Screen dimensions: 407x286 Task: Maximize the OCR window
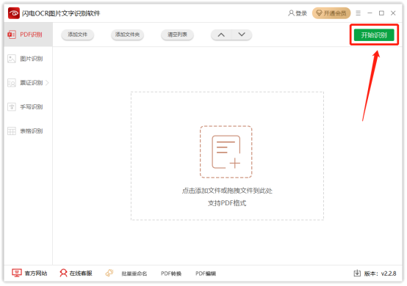tap(381, 13)
